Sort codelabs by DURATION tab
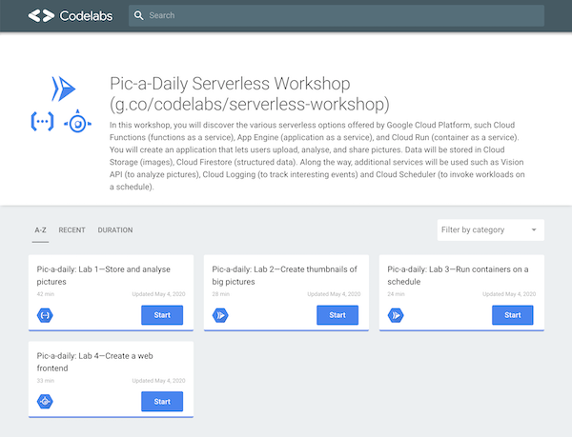Image resolution: width=572 pixels, height=437 pixels. point(115,230)
